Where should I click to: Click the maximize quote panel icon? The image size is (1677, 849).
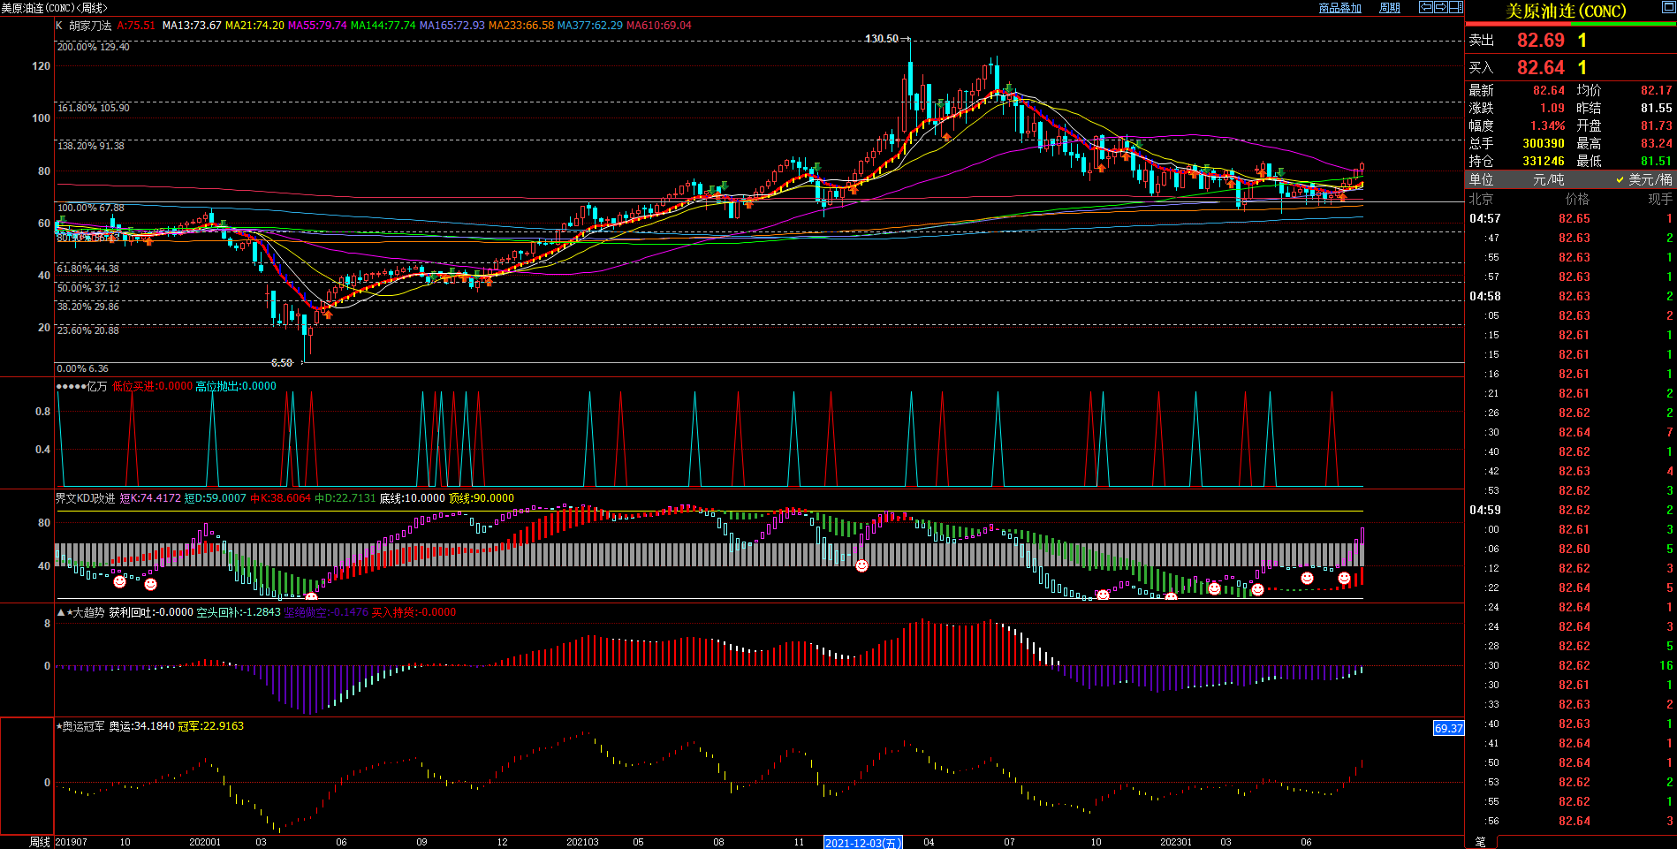pos(1667,8)
